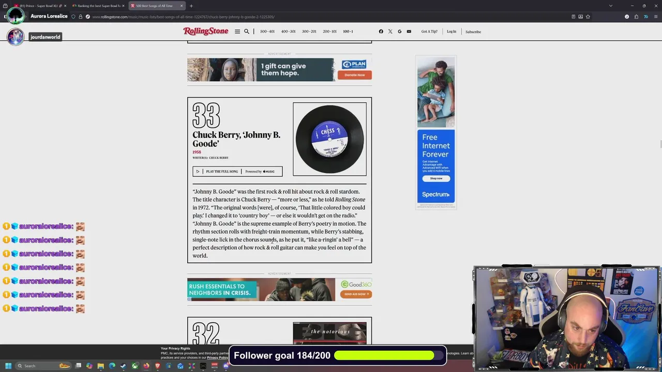Click the email envelope icon in header

point(409,32)
